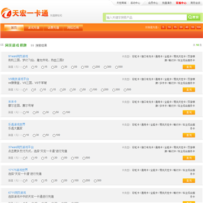Pick quick recharge amount 30 in orange bar

(181, 27)
